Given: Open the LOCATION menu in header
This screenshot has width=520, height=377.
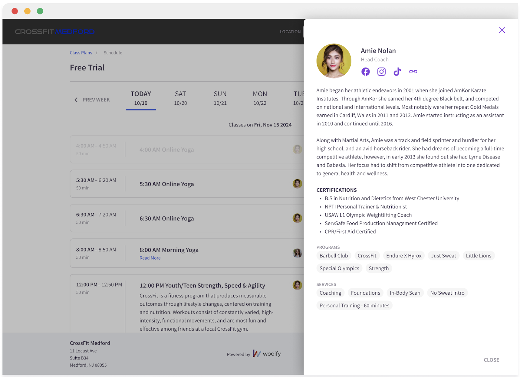Looking at the screenshot, I should click(x=290, y=32).
